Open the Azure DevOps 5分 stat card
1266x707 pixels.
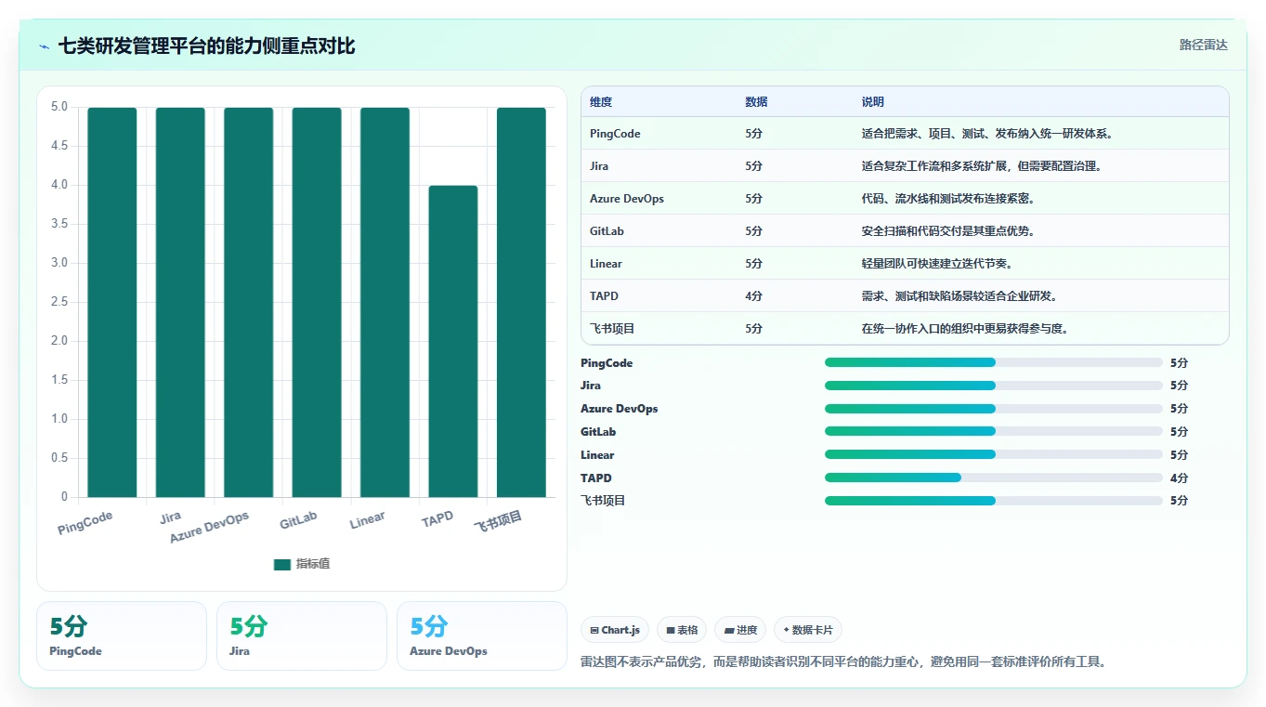click(x=482, y=635)
